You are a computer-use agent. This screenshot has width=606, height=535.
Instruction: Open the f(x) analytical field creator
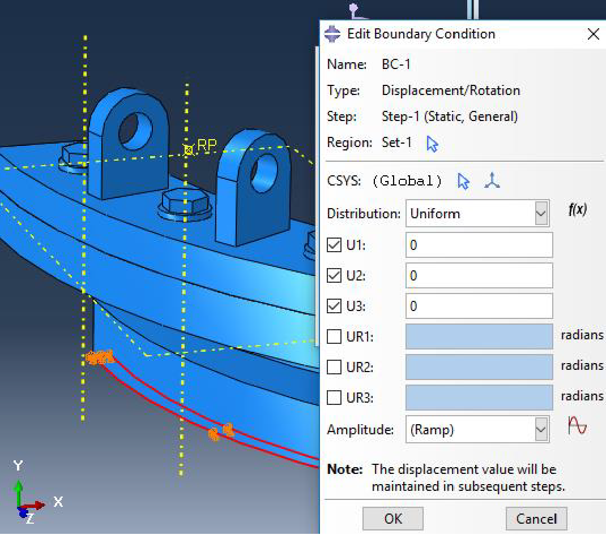pyautogui.click(x=578, y=210)
